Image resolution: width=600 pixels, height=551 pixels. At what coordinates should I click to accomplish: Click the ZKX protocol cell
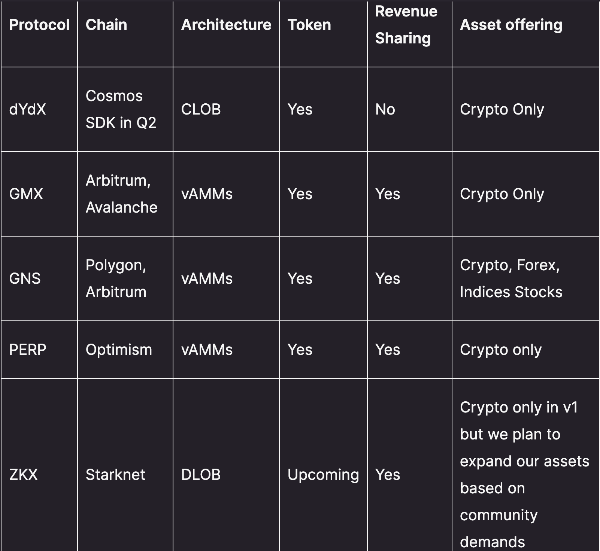coord(24,475)
